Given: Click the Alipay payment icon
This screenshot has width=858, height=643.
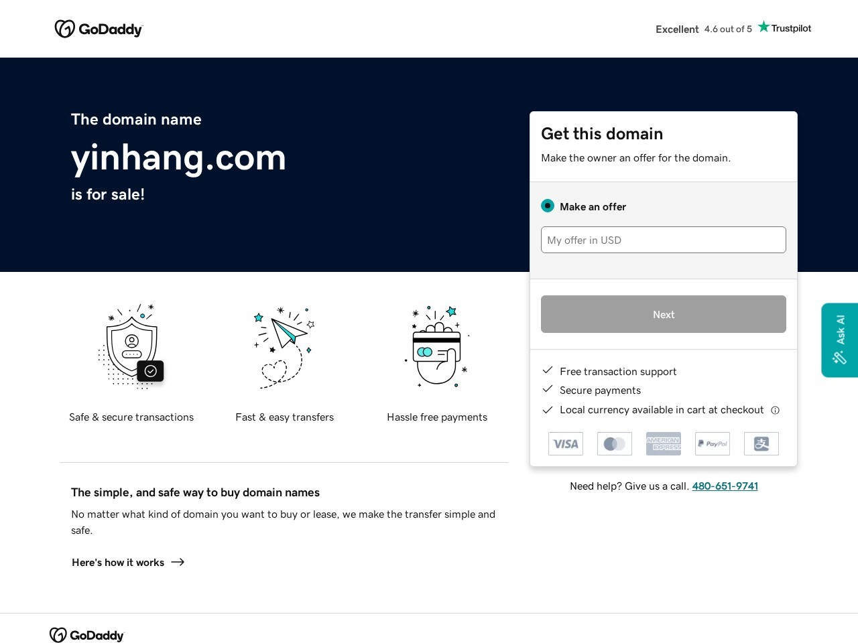Looking at the screenshot, I should click(x=761, y=443).
